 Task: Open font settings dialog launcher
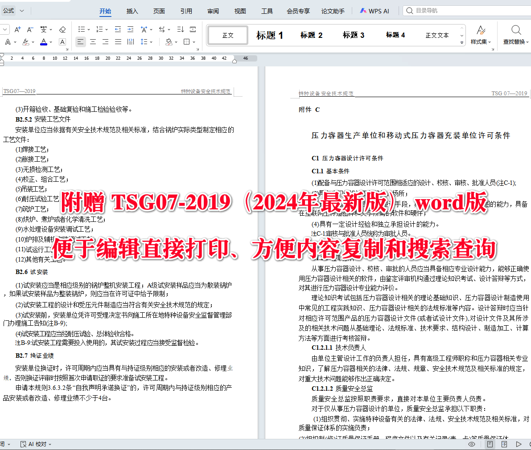click(67, 49)
